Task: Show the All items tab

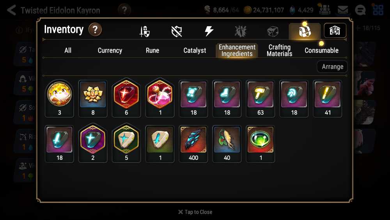Action: point(67,50)
